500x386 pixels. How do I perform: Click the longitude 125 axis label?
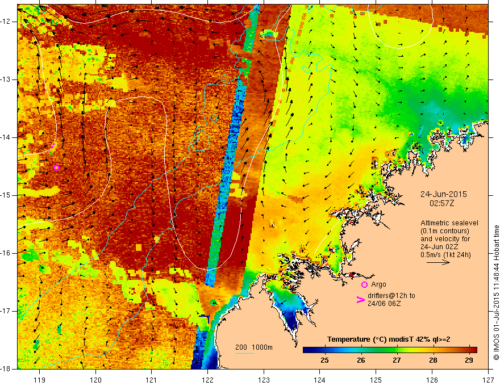coord(376,380)
